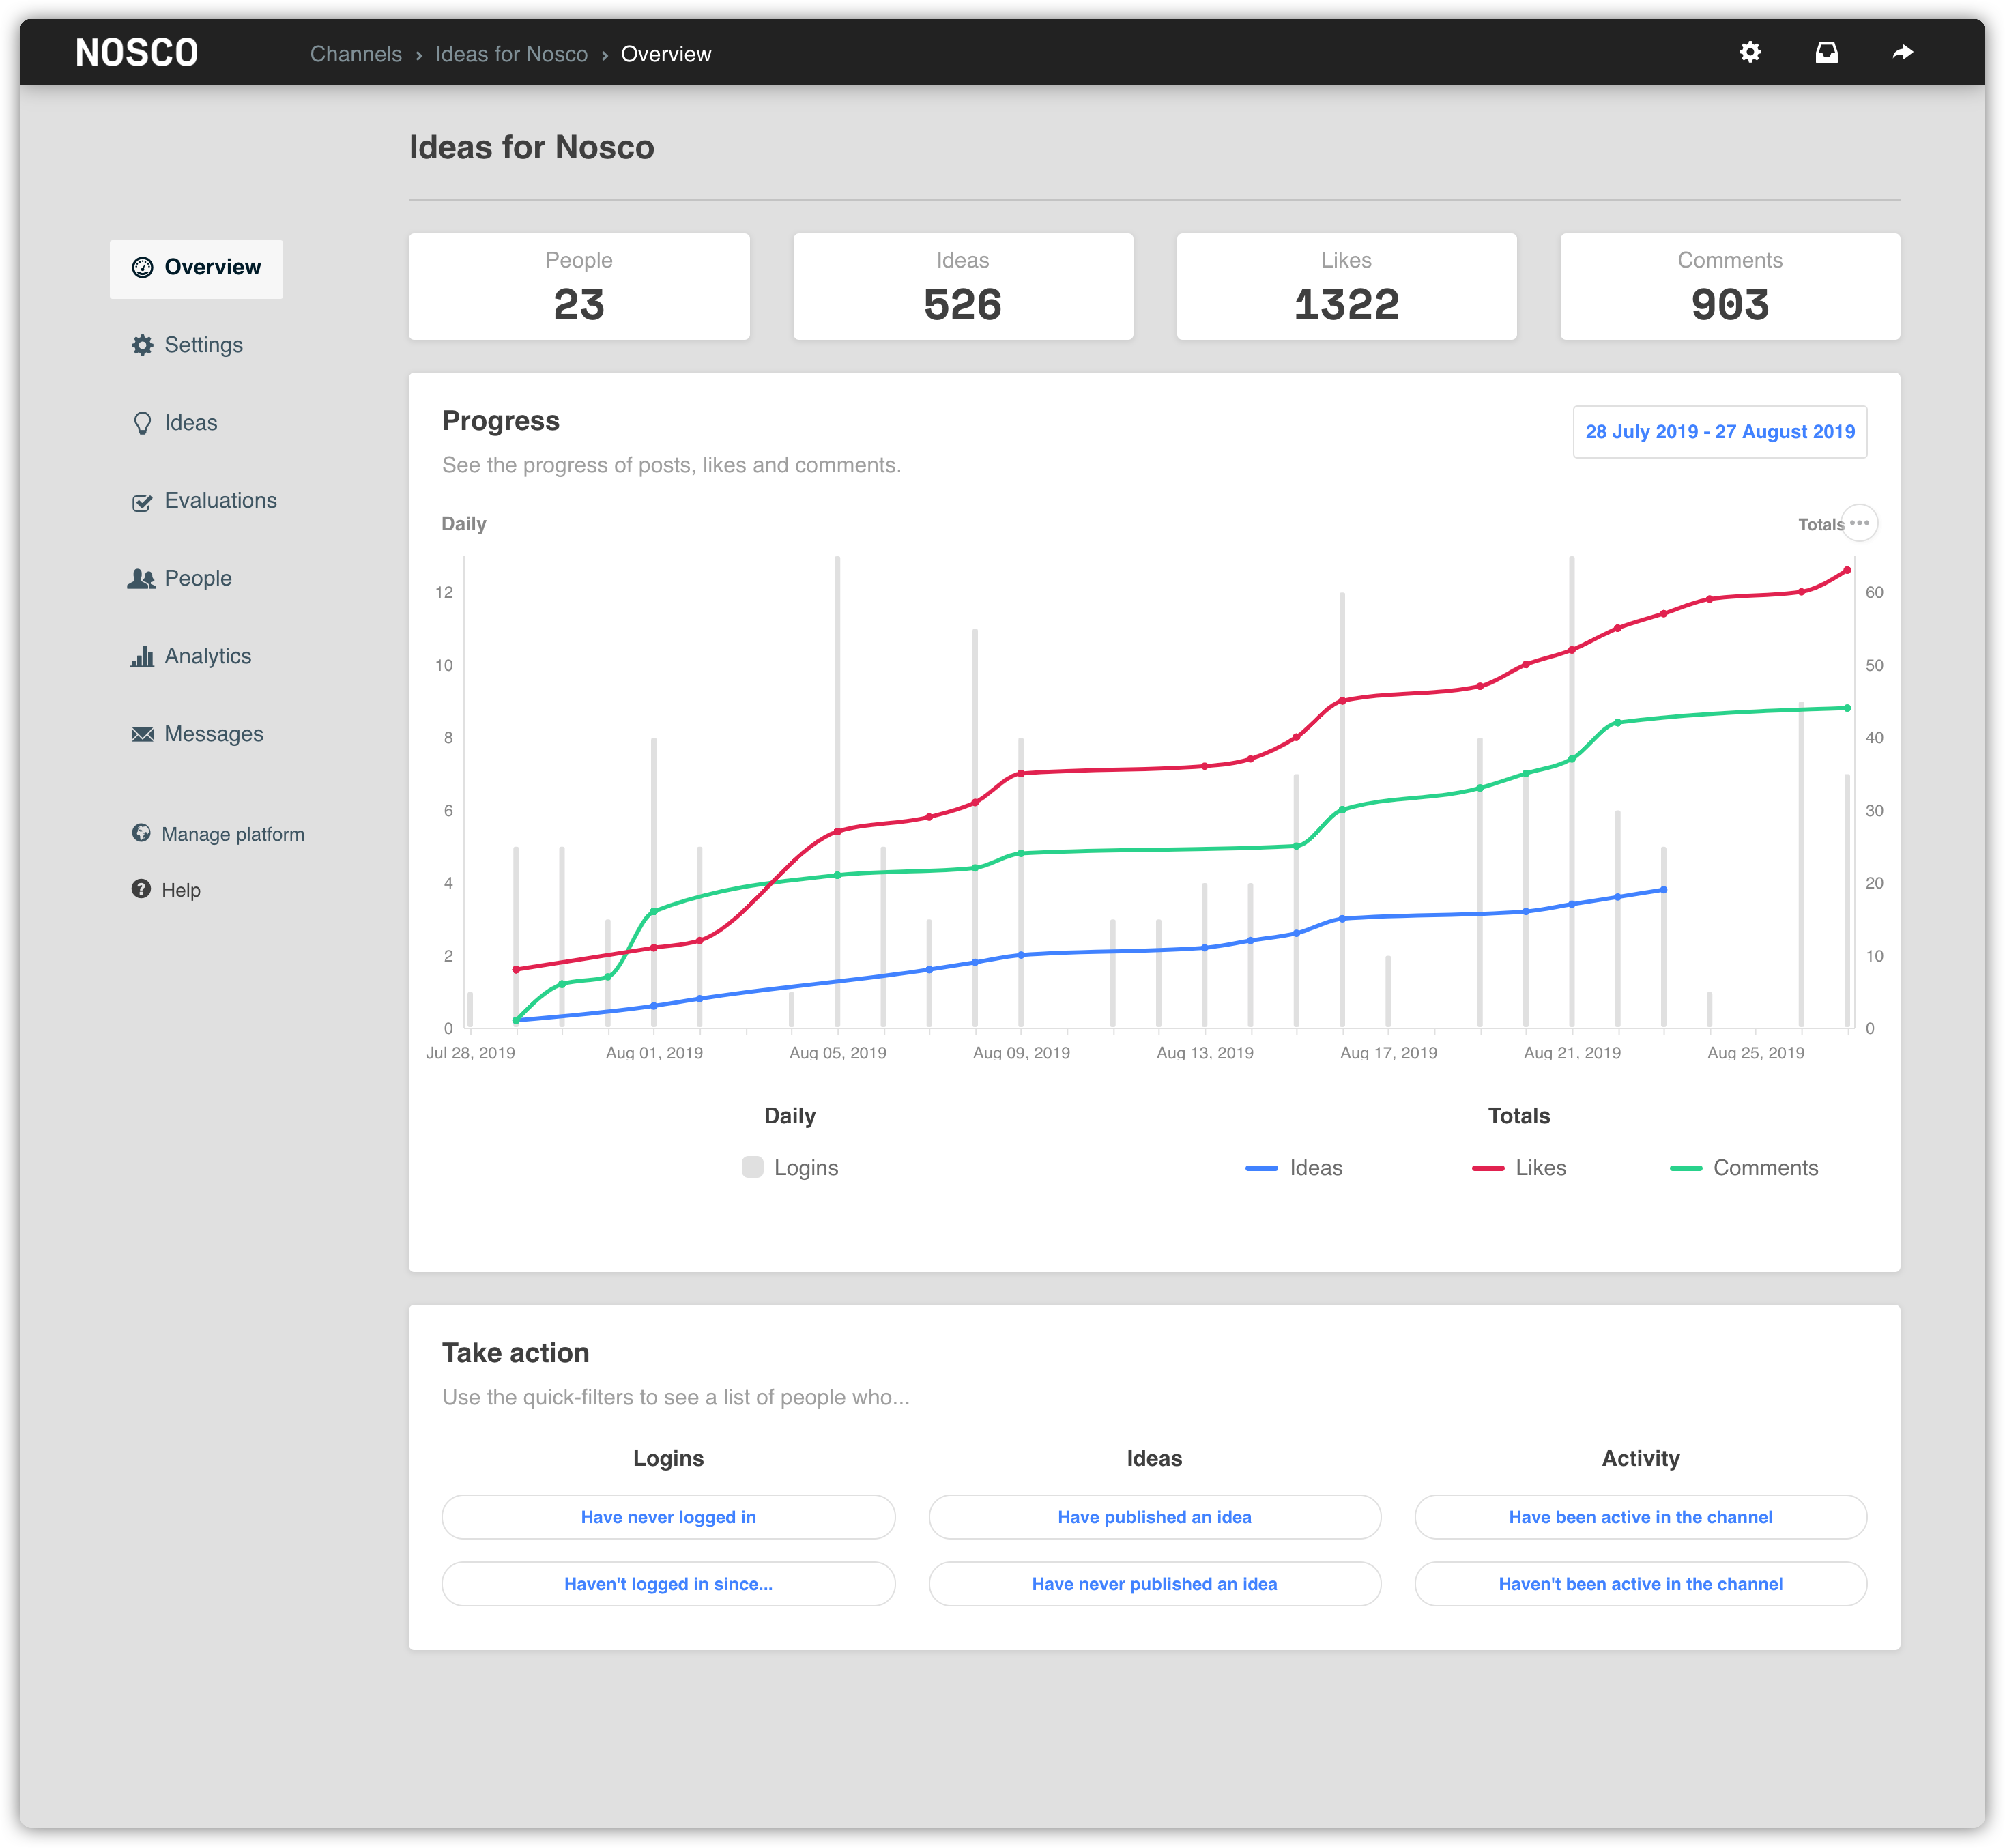Screen dimensions: 2005x1848
Task: Click the Aug 05, 2019 axis label
Action: 838,1053
